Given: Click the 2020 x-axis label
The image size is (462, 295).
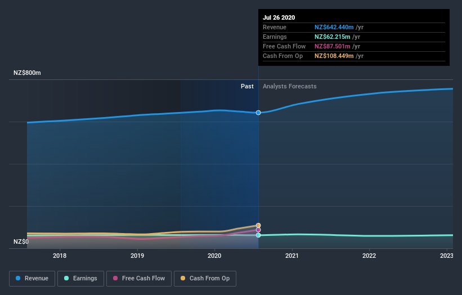Looking at the screenshot, I should (x=214, y=256).
